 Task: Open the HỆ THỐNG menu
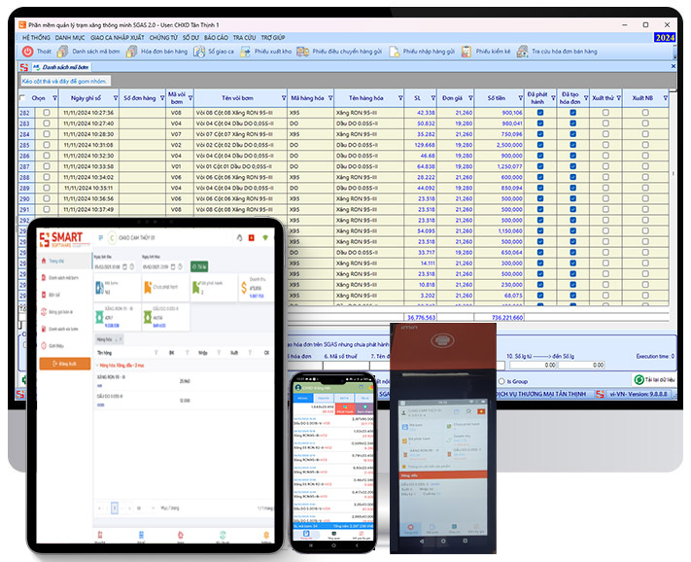(37, 38)
